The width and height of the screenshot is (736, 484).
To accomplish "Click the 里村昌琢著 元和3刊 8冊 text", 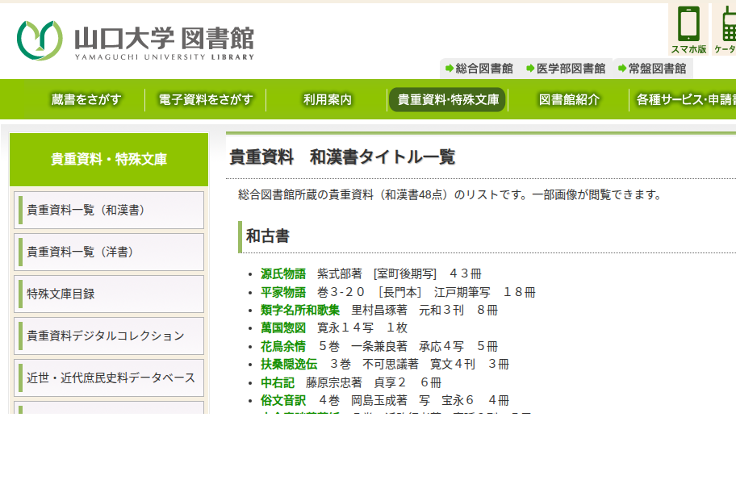I will coord(424,310).
